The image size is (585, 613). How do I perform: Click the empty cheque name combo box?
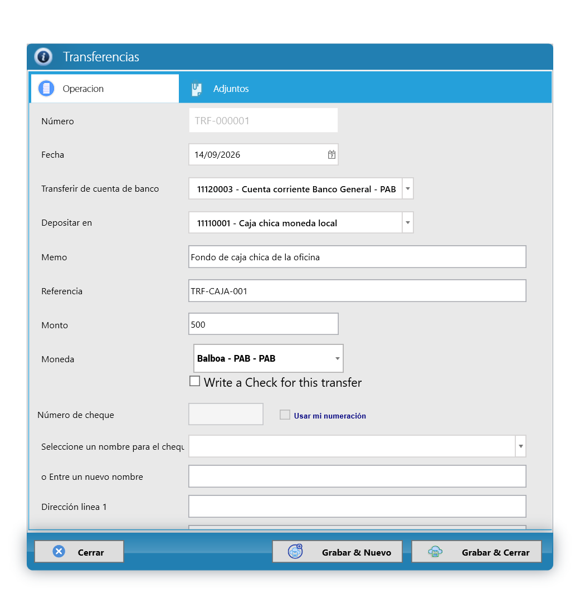click(x=357, y=446)
